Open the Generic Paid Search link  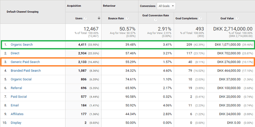tap(25, 62)
